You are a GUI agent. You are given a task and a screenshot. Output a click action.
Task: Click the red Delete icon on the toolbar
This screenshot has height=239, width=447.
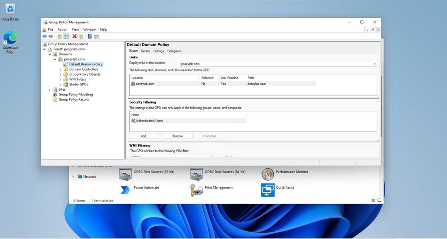(74, 36)
